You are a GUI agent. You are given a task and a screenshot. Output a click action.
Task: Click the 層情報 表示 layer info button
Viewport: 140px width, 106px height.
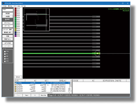8,33
